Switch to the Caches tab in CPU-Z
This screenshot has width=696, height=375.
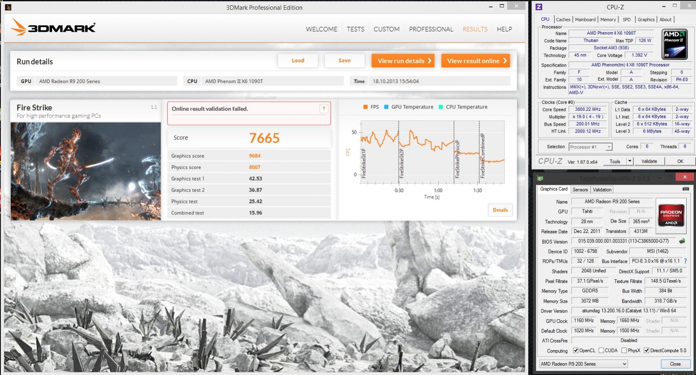click(563, 20)
